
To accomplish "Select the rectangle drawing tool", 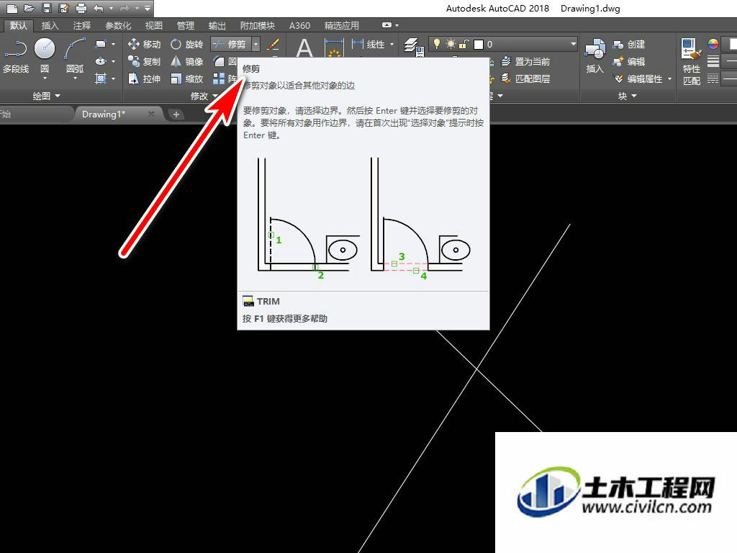I will pyautogui.click(x=100, y=44).
